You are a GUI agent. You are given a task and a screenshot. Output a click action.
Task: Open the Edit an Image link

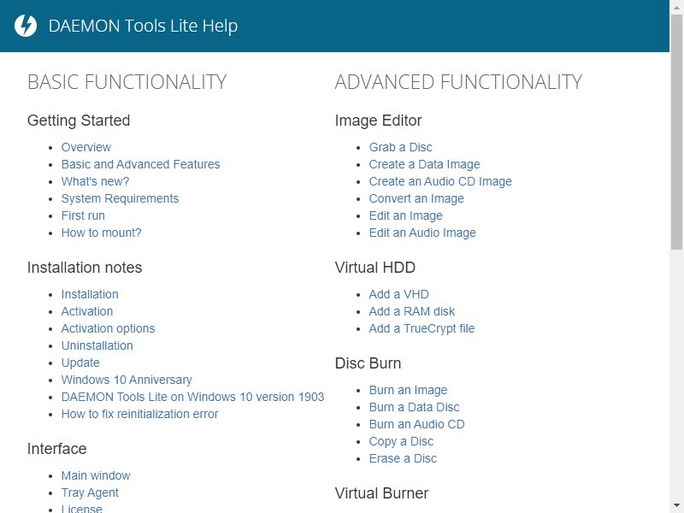coord(405,215)
